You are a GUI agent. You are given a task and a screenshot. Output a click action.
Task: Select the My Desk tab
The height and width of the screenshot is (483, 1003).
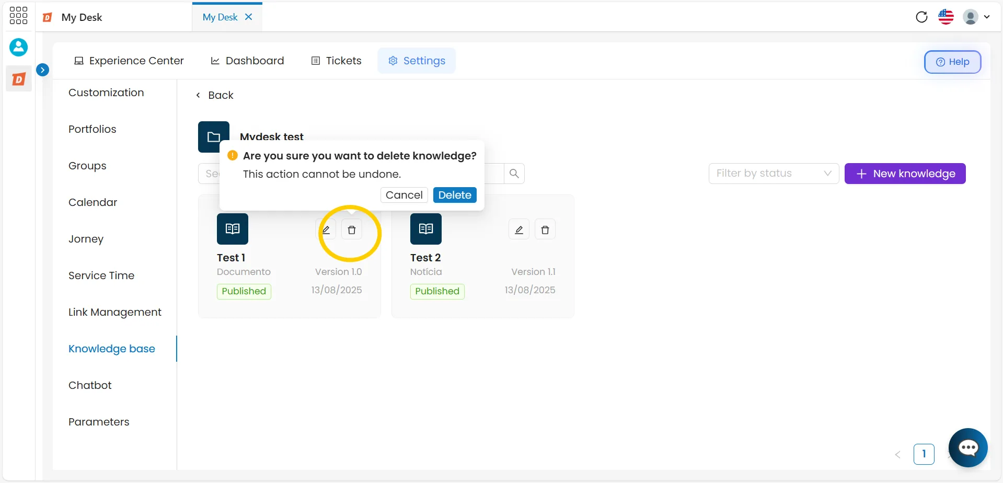pos(220,17)
